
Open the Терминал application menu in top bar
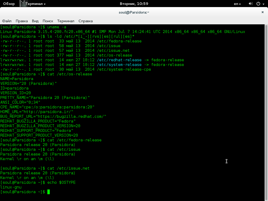click(35, 4)
